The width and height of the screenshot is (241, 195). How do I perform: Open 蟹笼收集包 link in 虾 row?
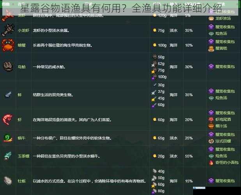[x=225, y=113]
